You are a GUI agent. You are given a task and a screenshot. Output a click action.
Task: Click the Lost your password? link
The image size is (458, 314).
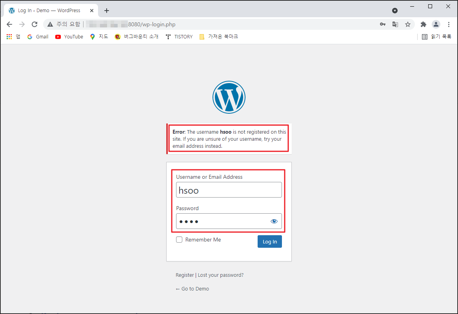220,275
